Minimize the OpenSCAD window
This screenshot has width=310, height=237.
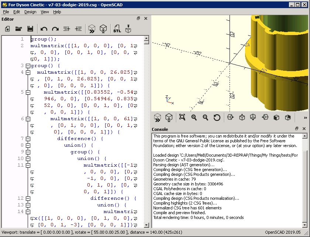(292, 5)
